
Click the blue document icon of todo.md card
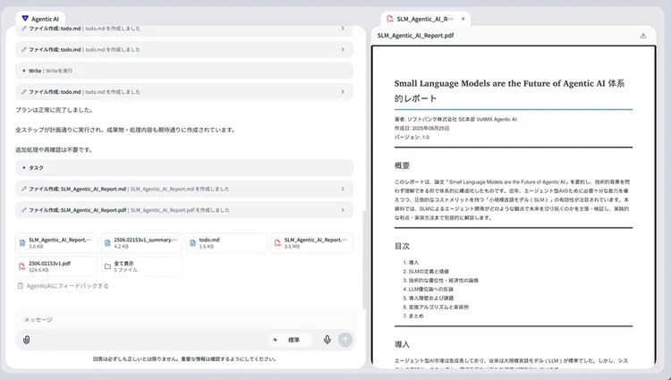pos(192,243)
